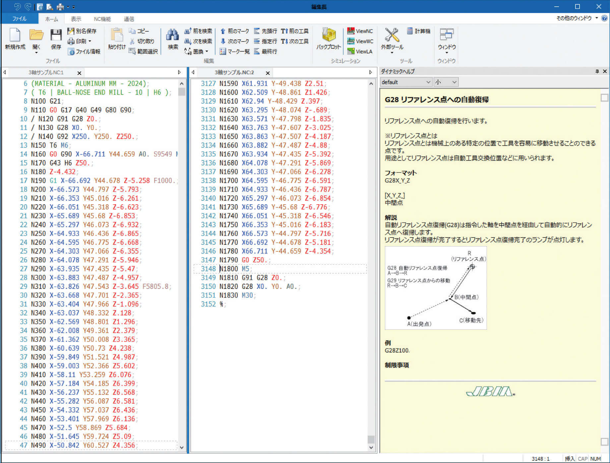
Task: Click the right editor's vertical scrollbar thumb
Action: (x=371, y=439)
